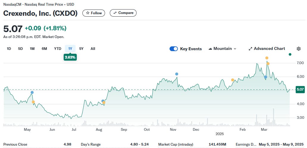Viewport: 307px width, 148px height.
Task: Click the Dec label on the time axis
Action: pyautogui.click(x=196, y=130)
